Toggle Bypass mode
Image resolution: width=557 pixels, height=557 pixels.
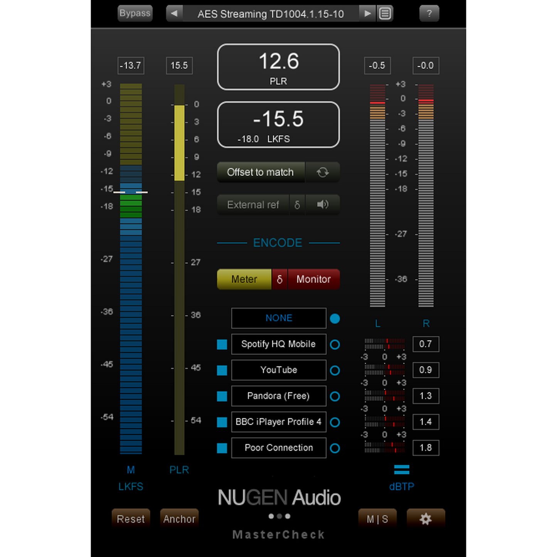coord(135,13)
